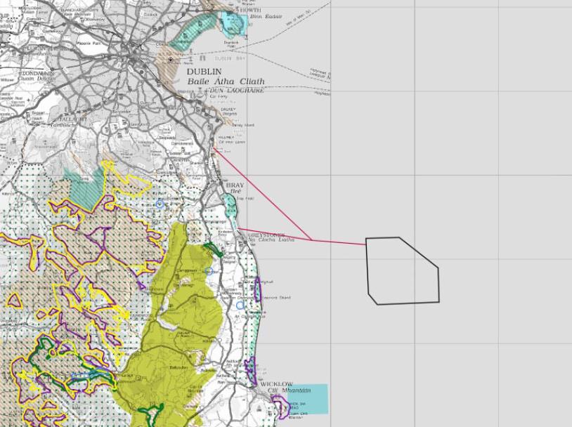This screenshot has height=427, width=572.
Task: Click the cyan rectangle beside Wicklow Head
Action: tap(309, 398)
